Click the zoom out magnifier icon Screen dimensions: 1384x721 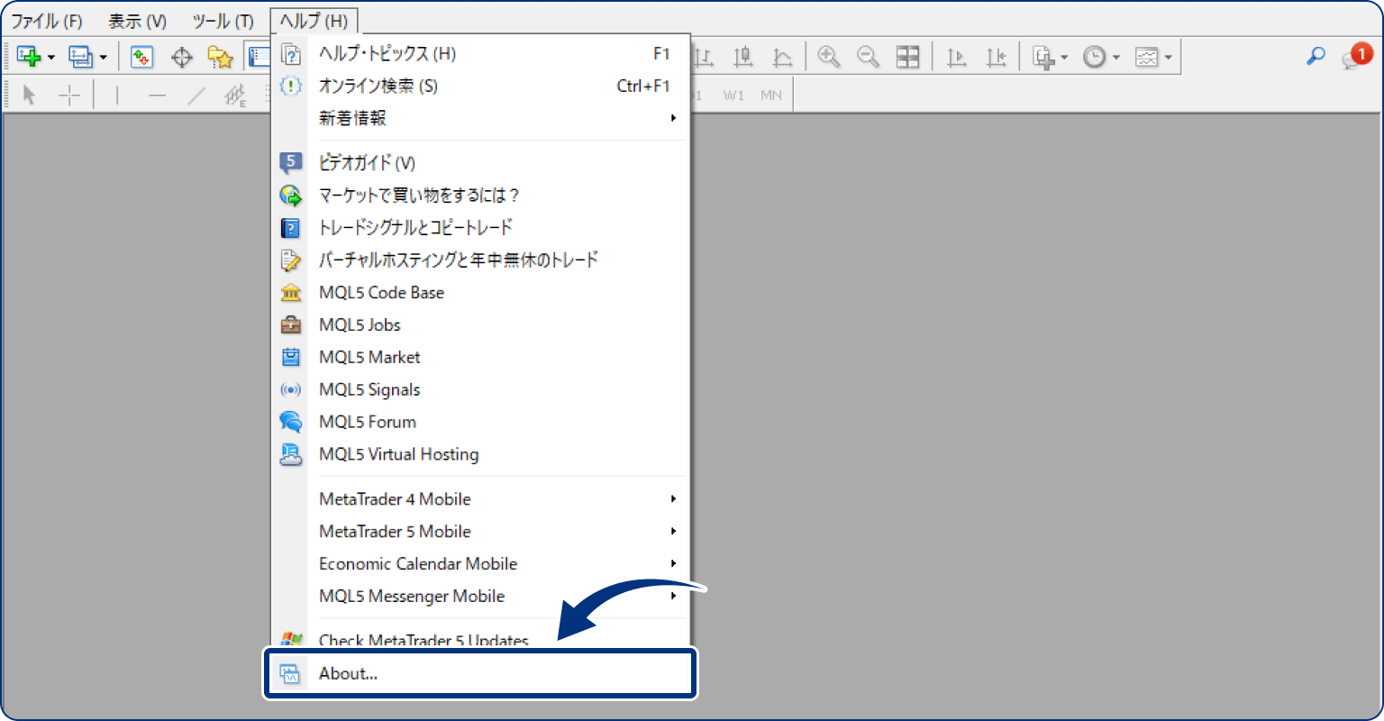[869, 57]
